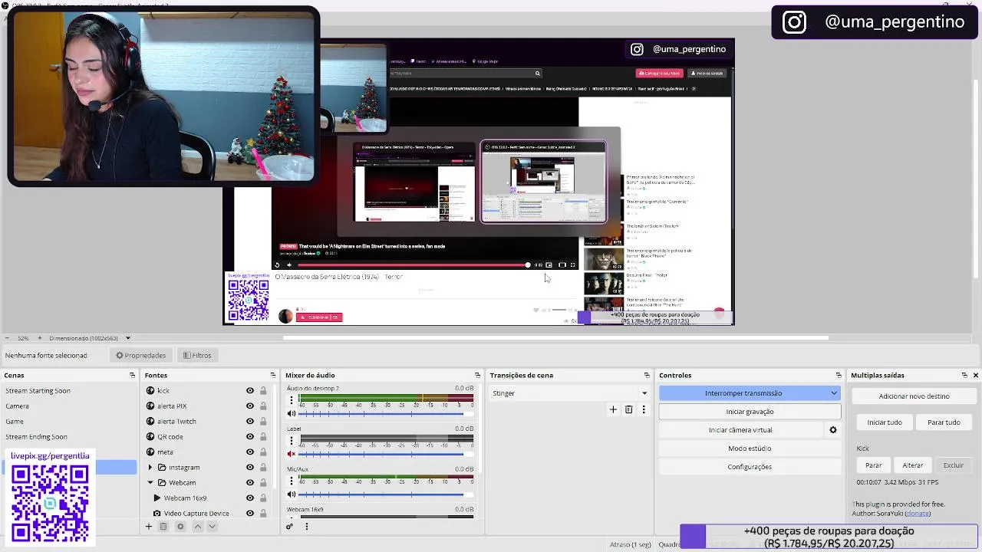This screenshot has width=982, height=552.
Task: Click Parar tudo in Multiplas saídas
Action: click(x=944, y=422)
